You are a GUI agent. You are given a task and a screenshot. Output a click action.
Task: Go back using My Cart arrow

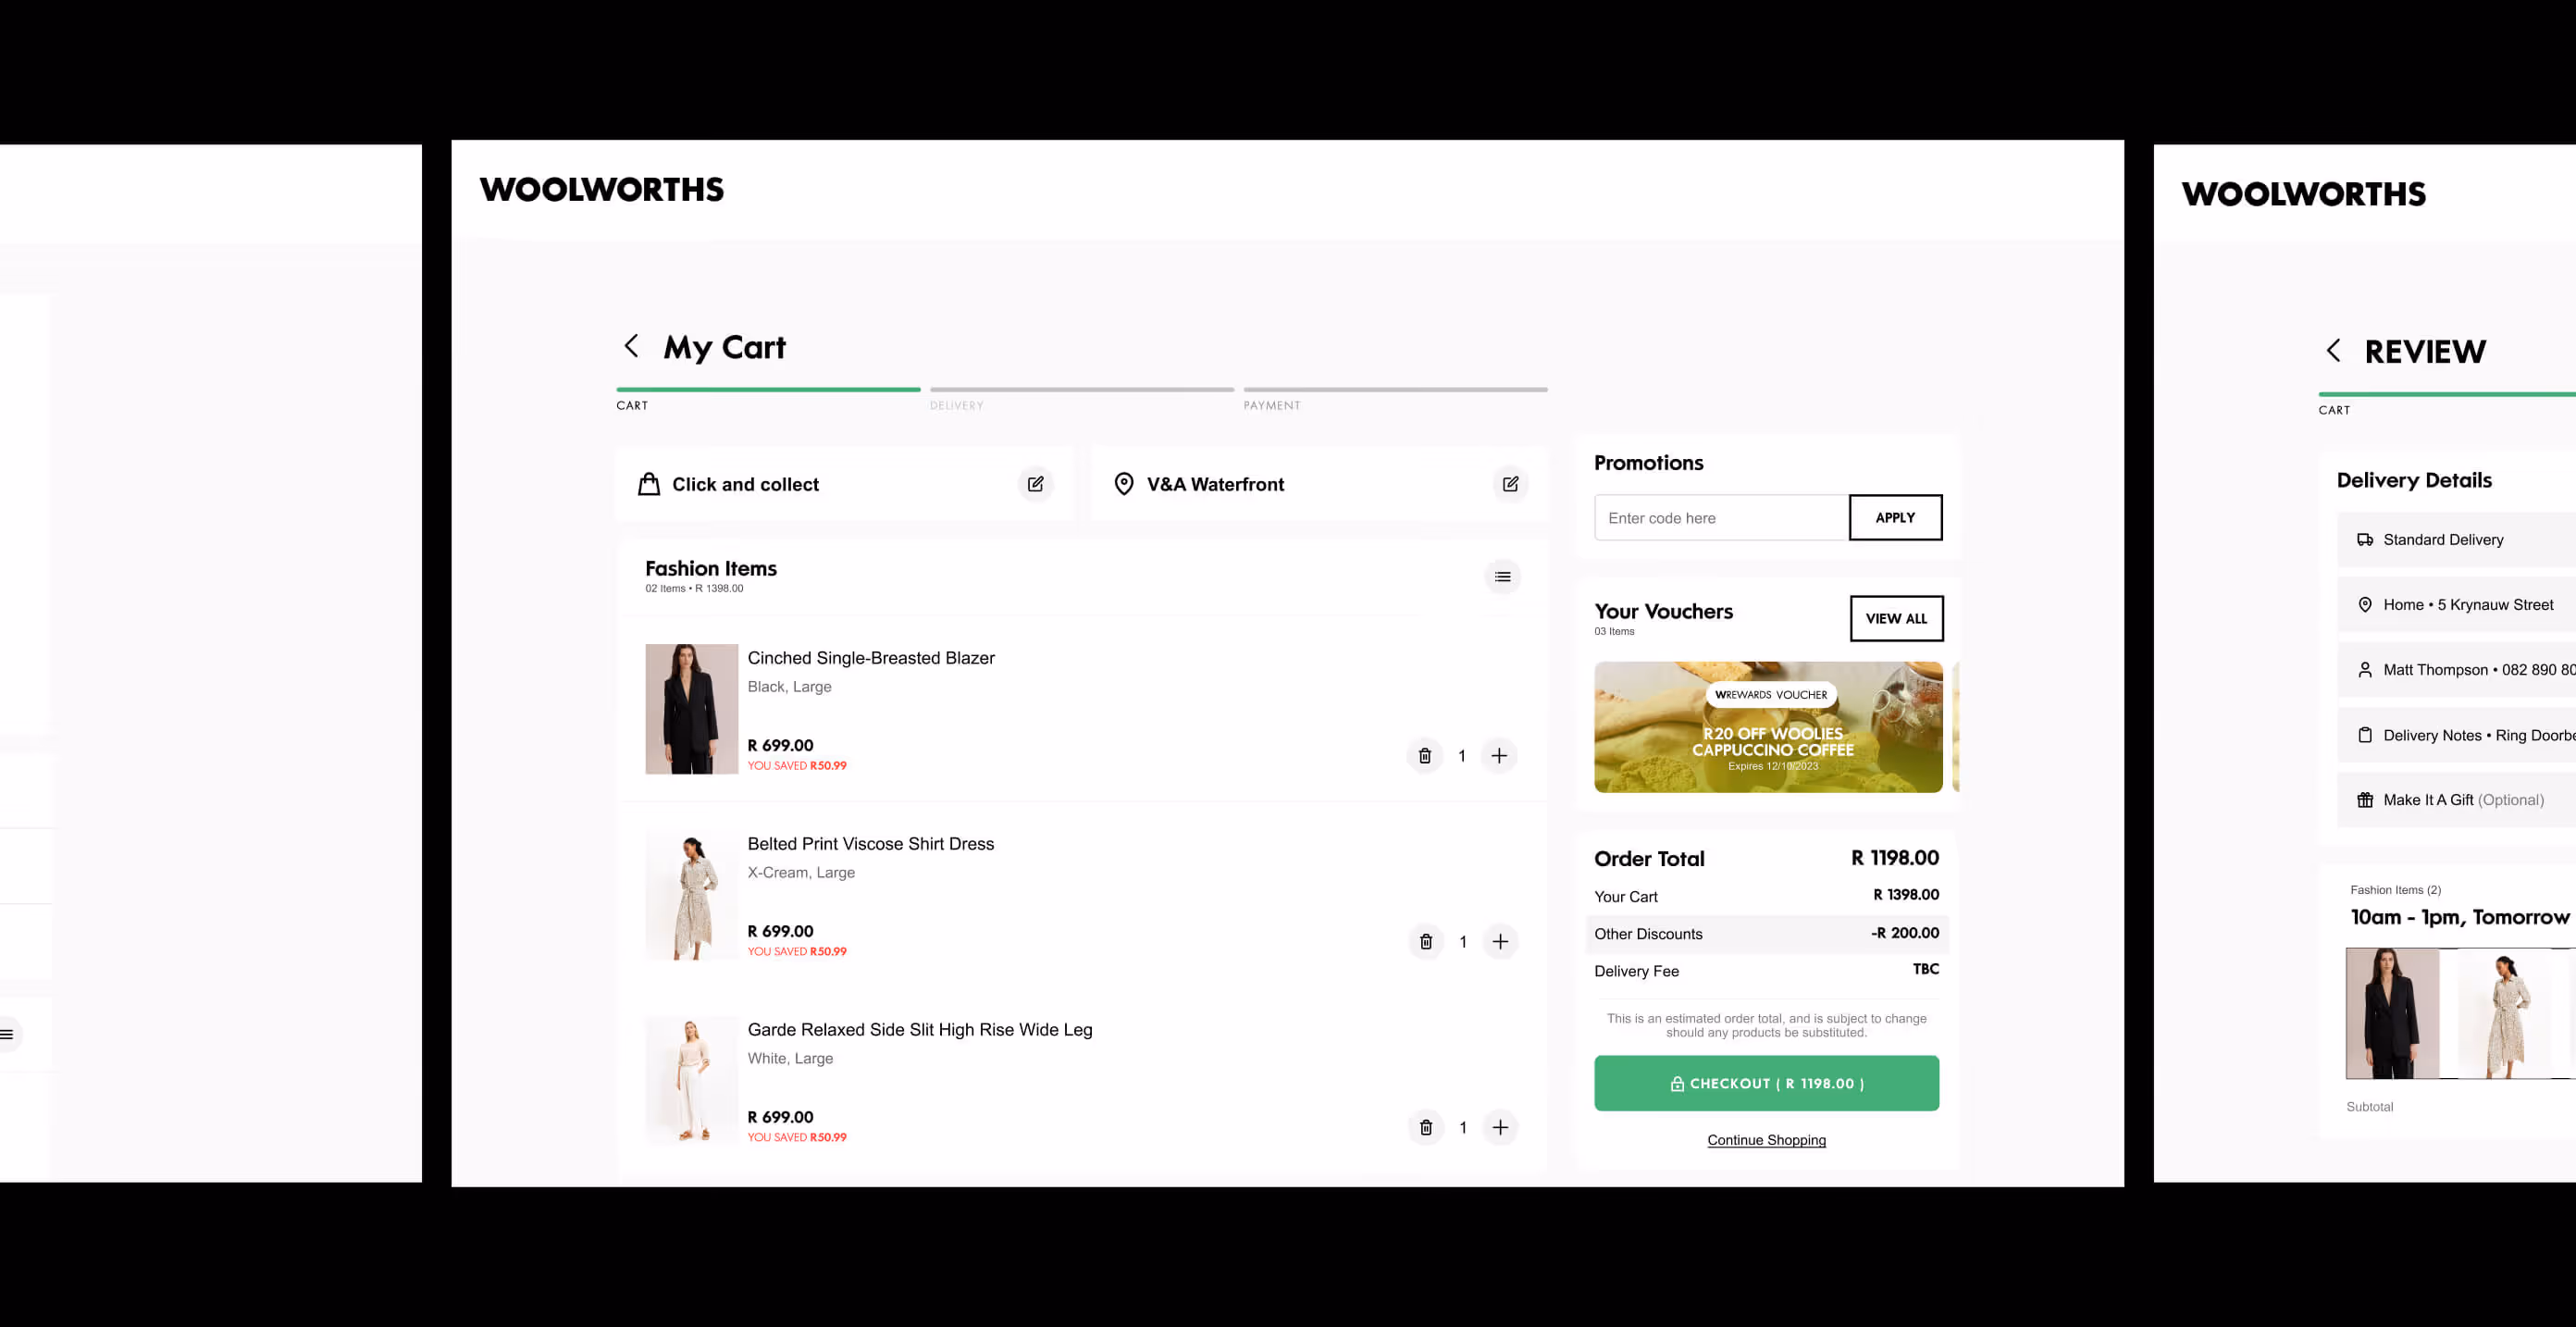pyautogui.click(x=631, y=346)
